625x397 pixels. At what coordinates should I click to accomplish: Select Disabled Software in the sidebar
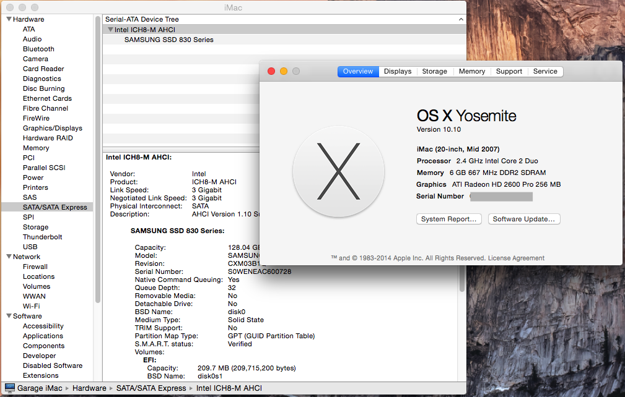point(53,365)
